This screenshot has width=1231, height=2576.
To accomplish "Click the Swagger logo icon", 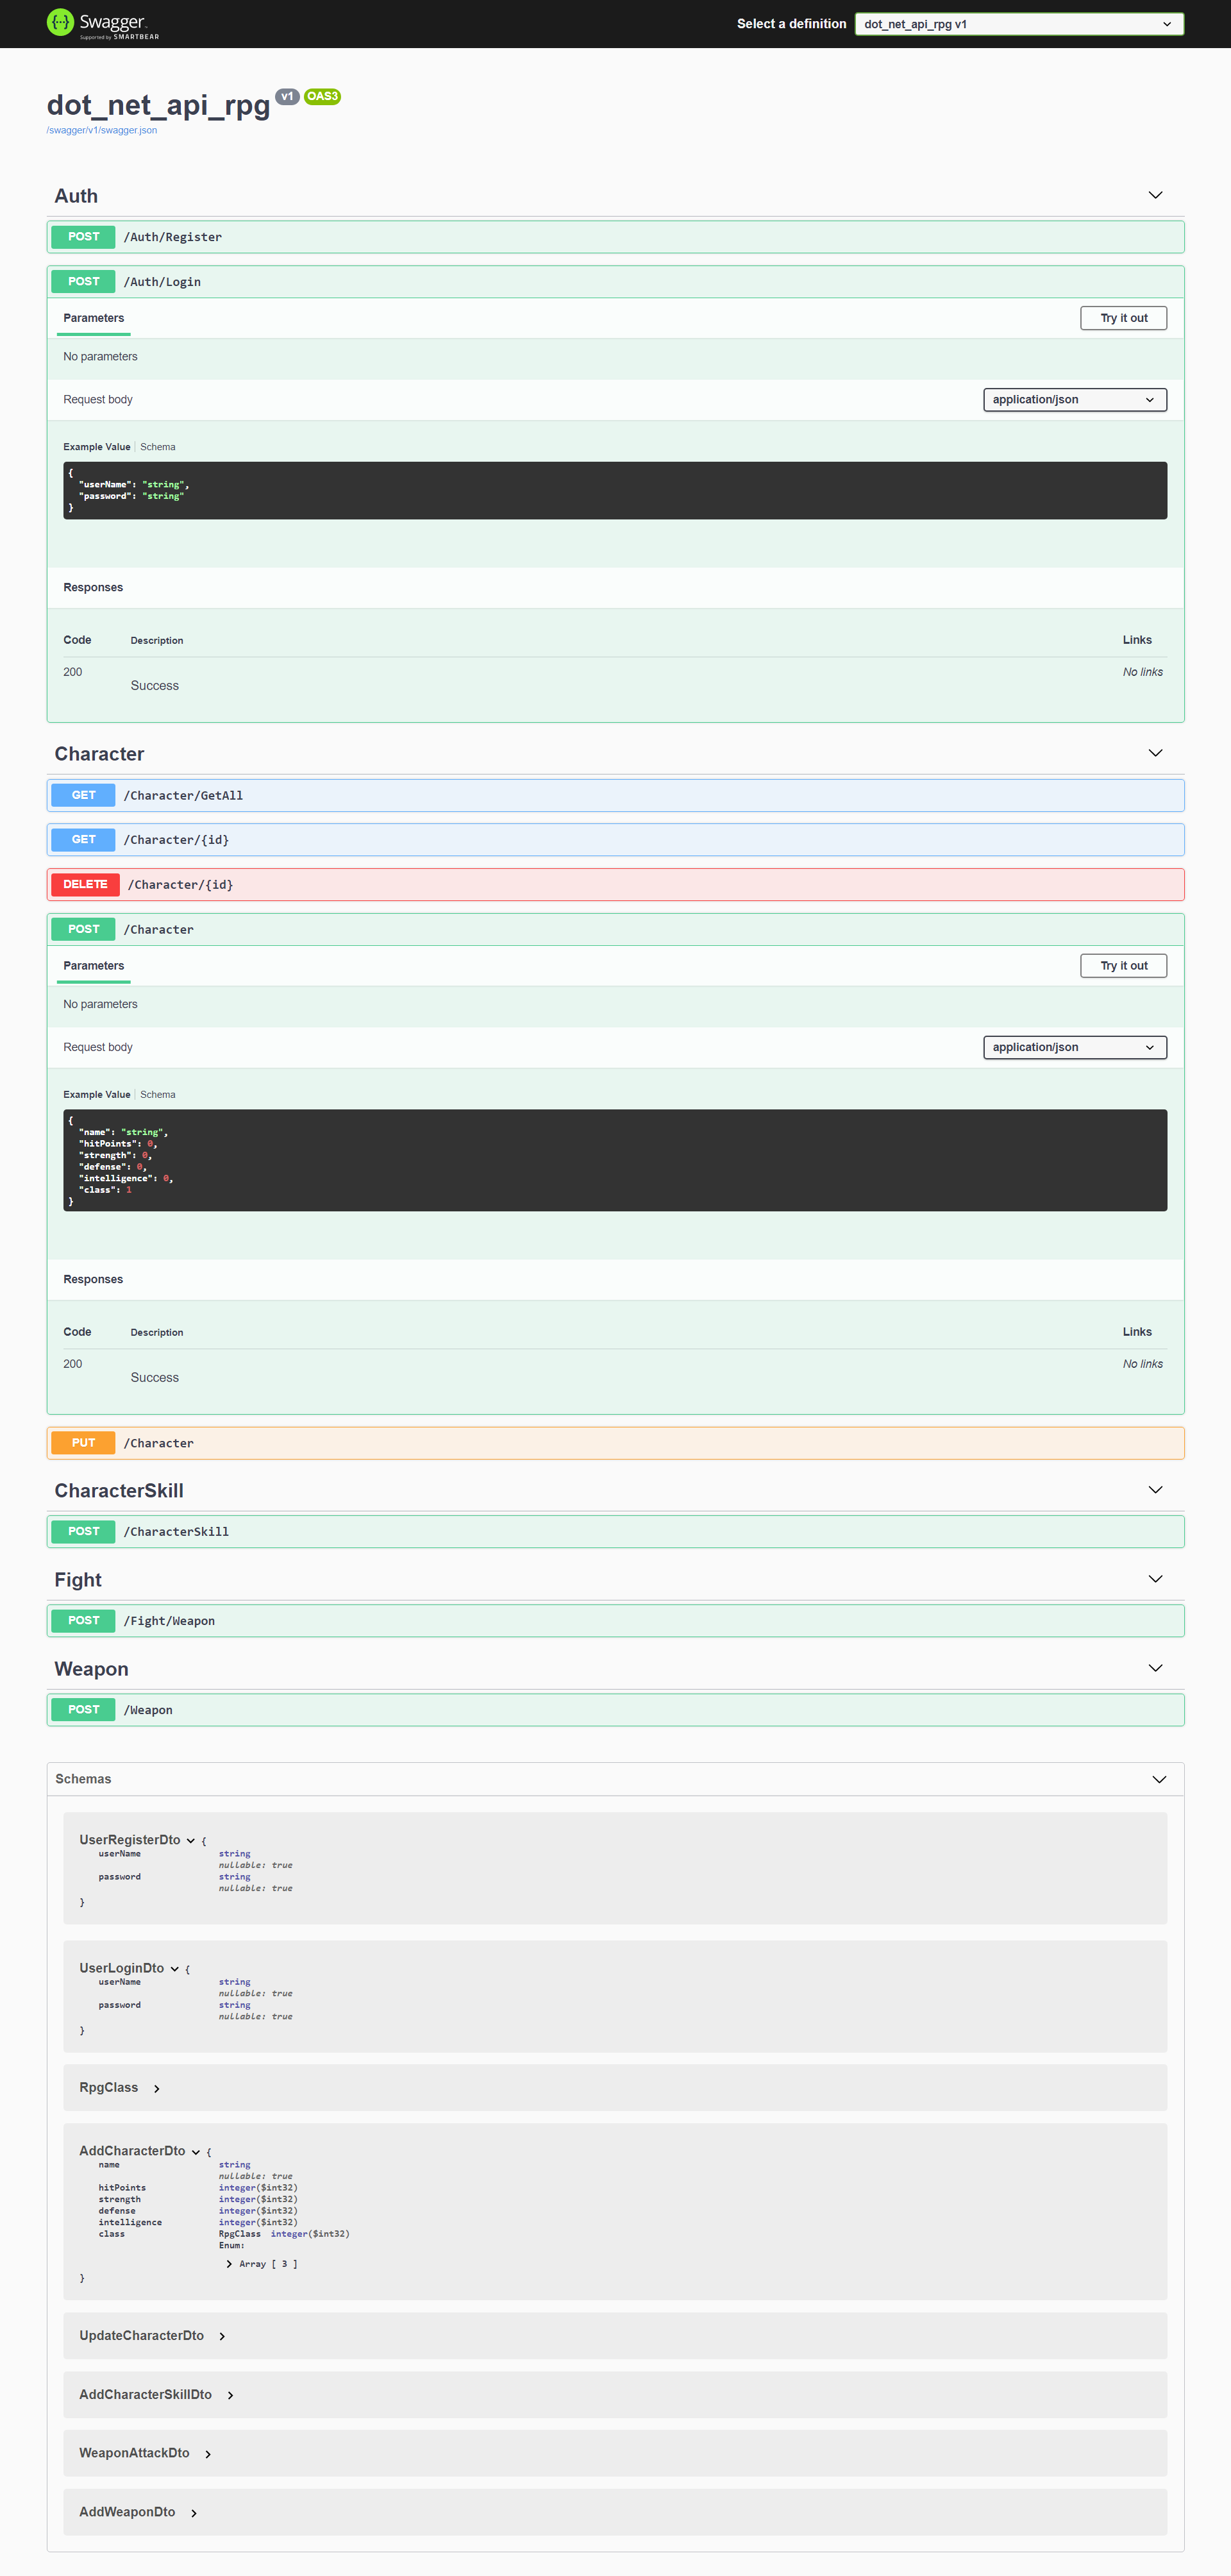I will [61, 22].
